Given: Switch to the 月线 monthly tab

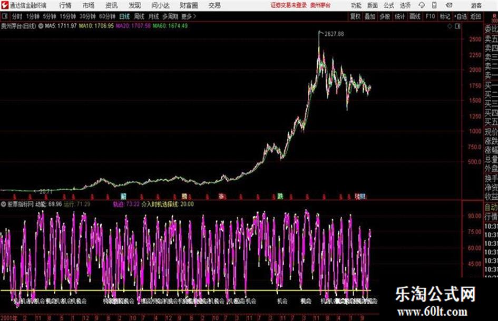Looking at the screenshot, I should click(154, 16).
